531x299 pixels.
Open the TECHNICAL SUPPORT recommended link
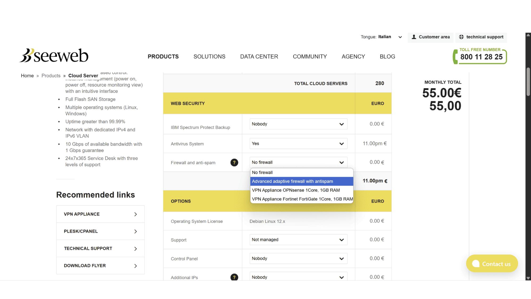coord(100,249)
